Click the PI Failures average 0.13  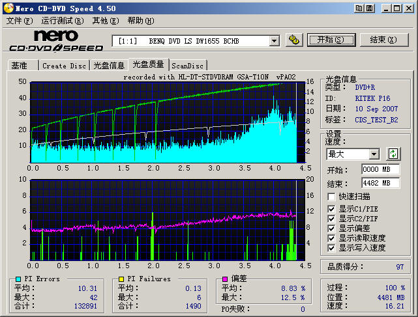193,288
